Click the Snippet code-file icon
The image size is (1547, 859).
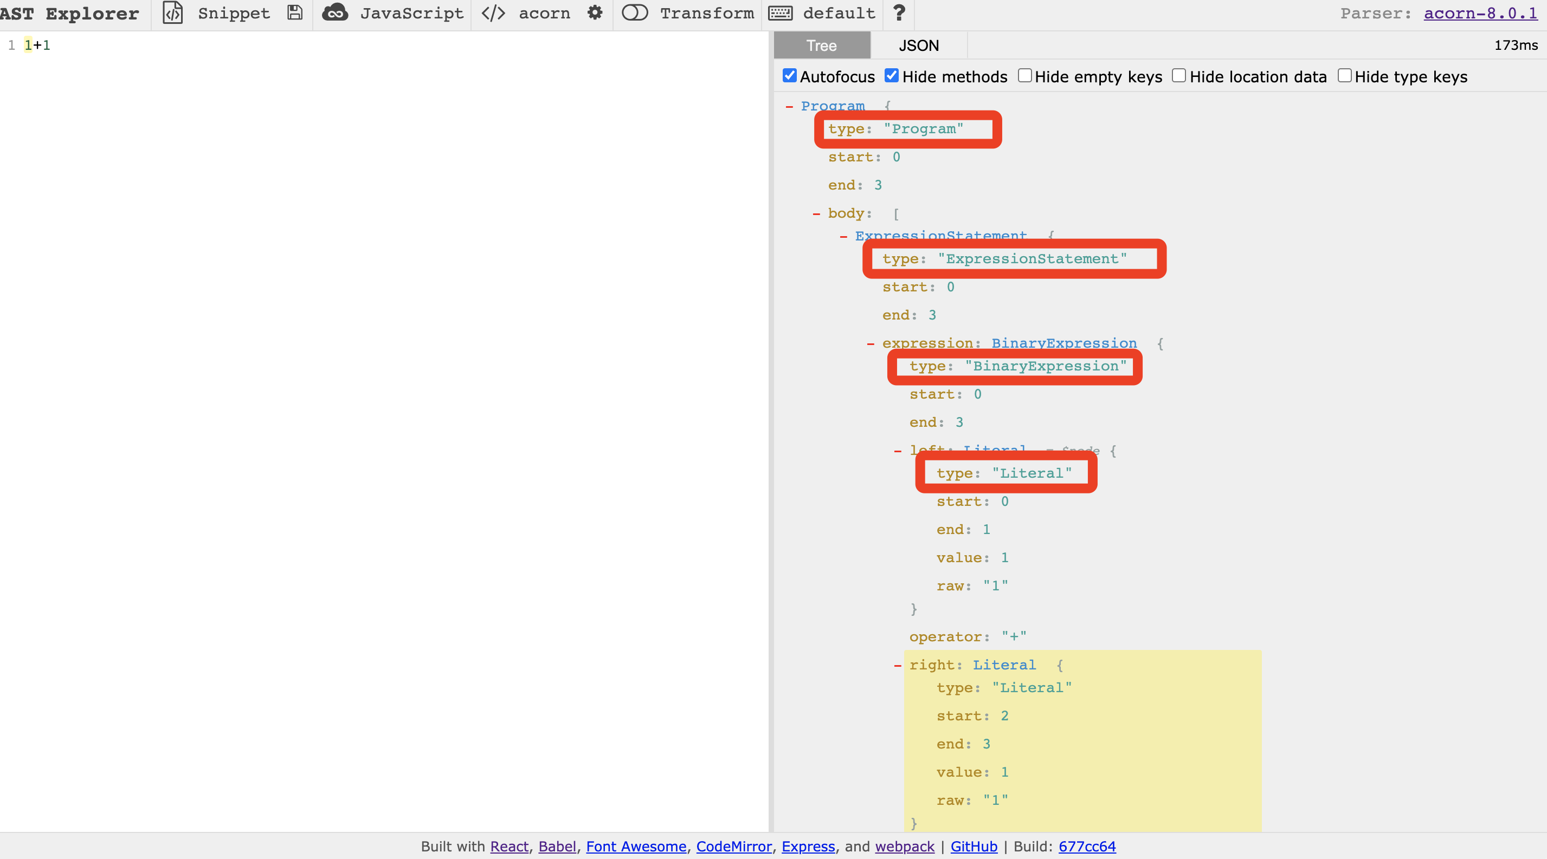(173, 13)
